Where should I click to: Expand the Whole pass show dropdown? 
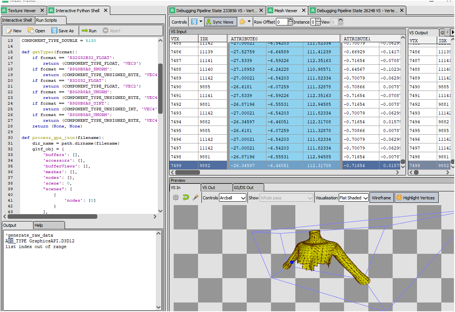[286, 198]
